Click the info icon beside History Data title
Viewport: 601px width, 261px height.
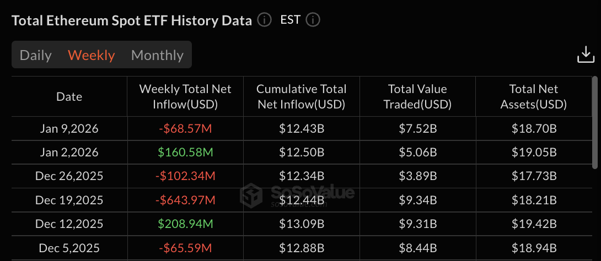tap(264, 19)
